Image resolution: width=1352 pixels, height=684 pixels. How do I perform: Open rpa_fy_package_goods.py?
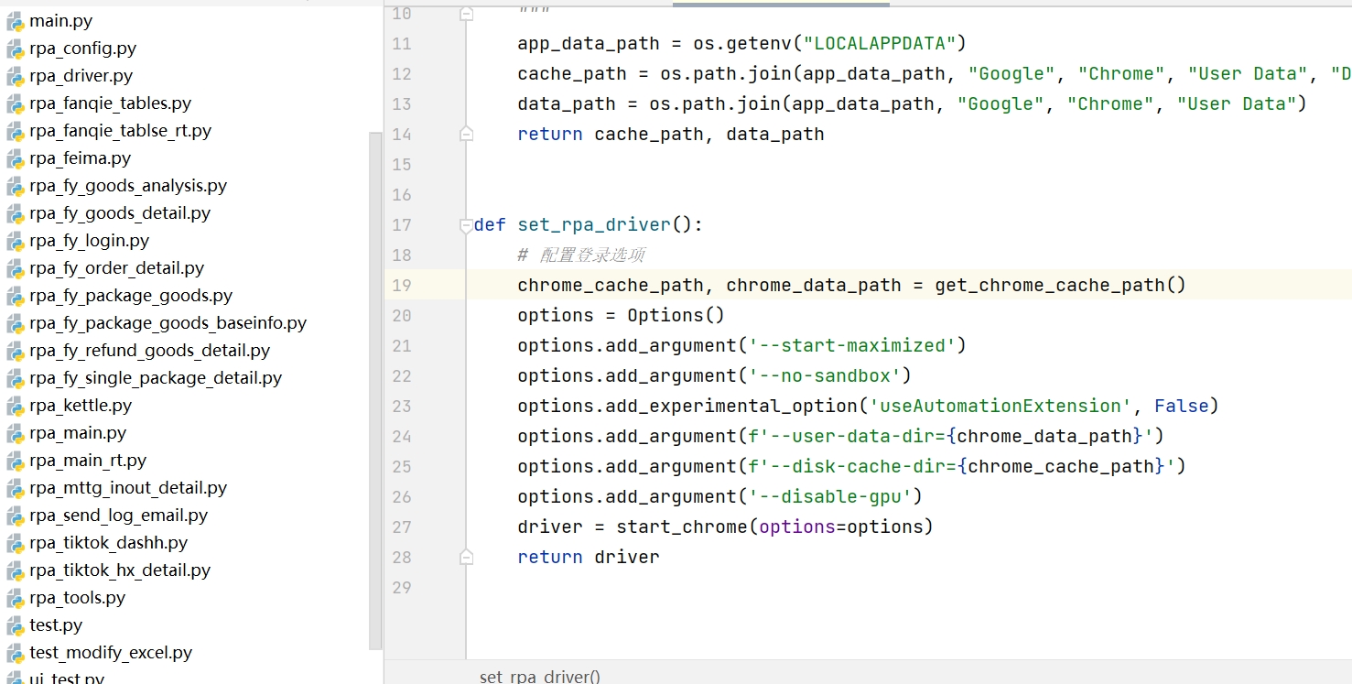coord(131,295)
